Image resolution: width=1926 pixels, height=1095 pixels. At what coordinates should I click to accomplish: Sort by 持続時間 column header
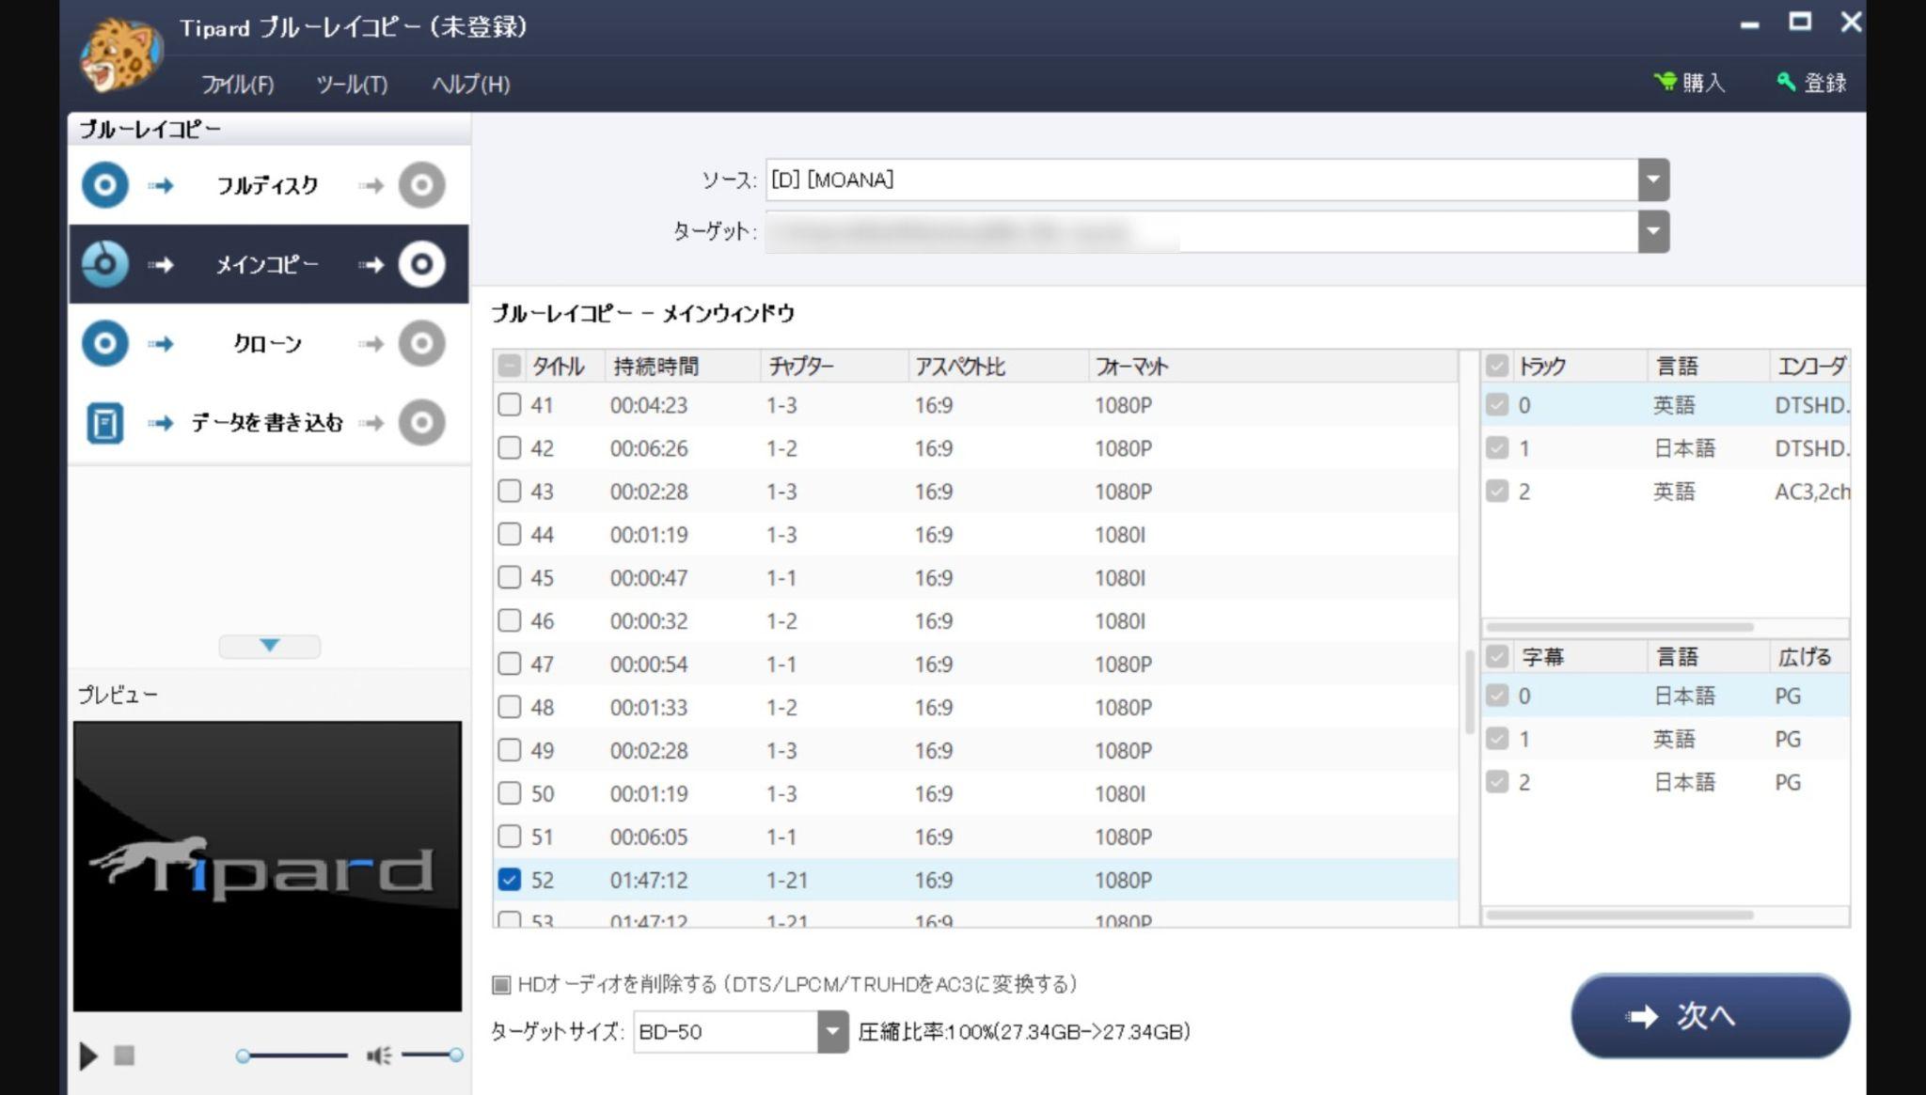[x=682, y=367]
